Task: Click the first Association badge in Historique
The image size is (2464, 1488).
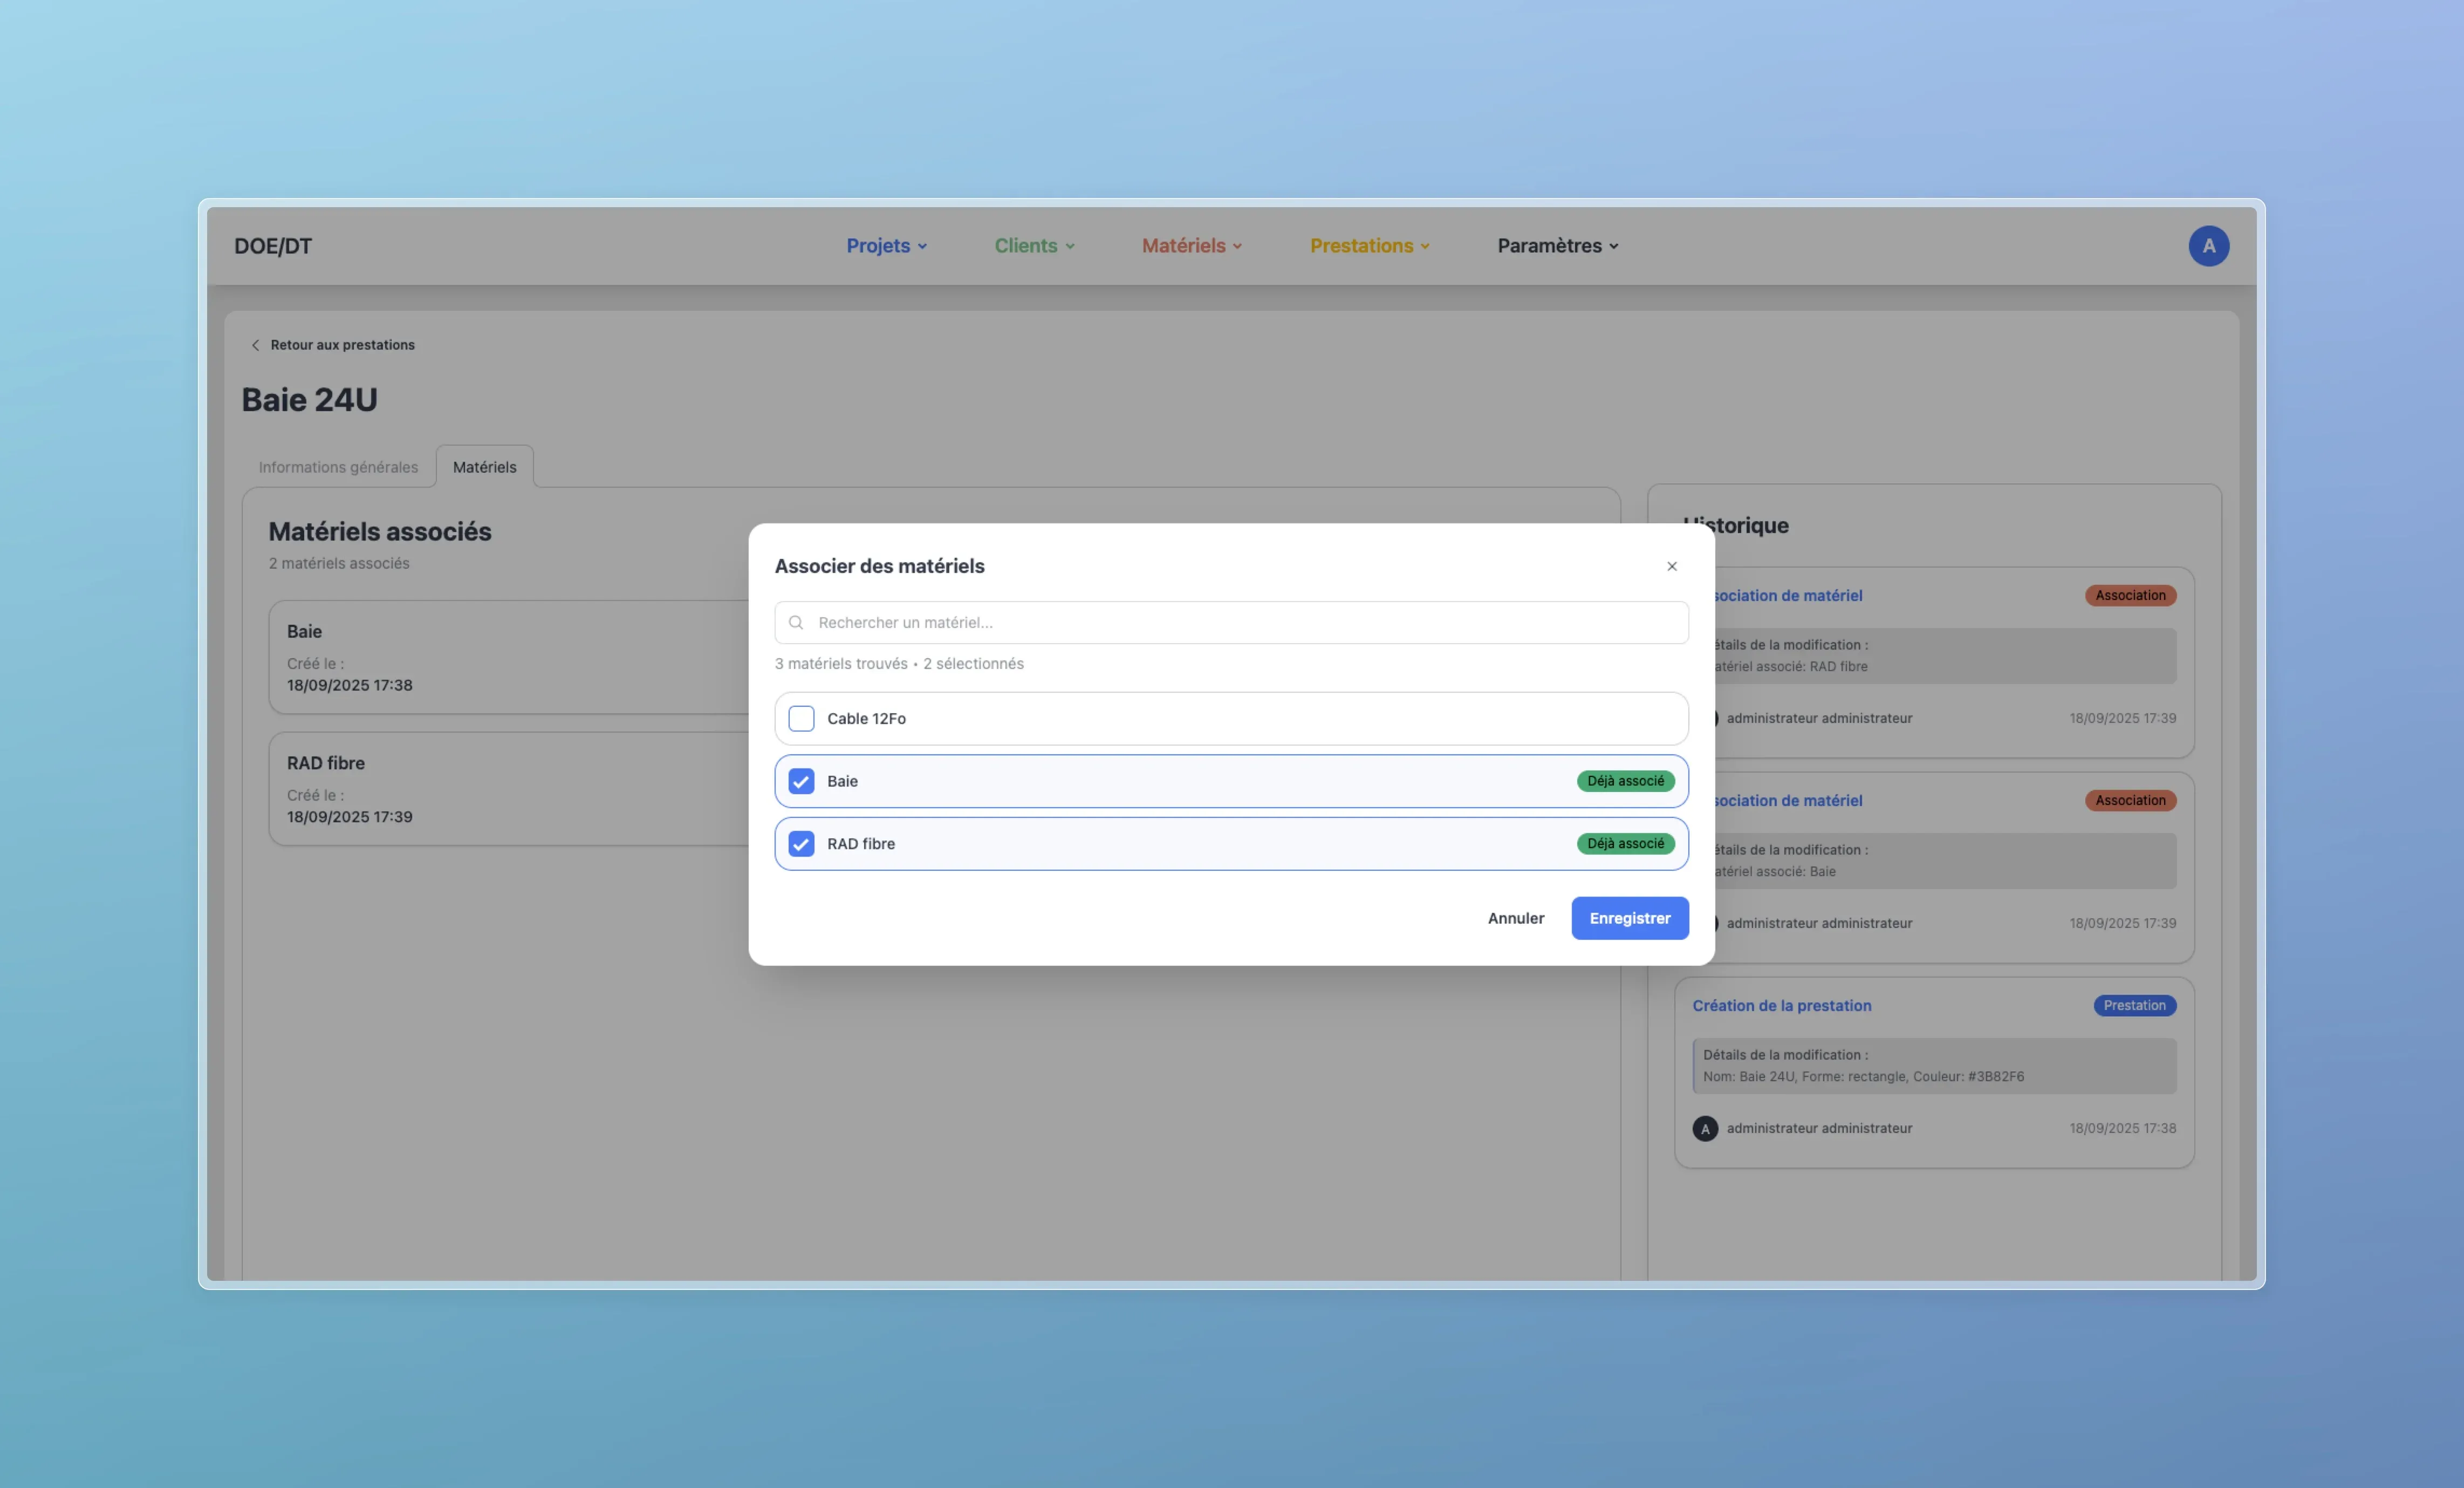Action: pos(2130,595)
